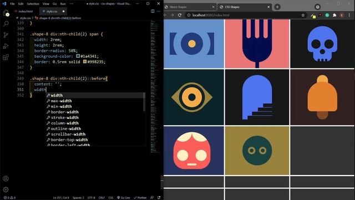Click the unsaved dot on style.css tab
355x200 pixels.
pyautogui.click(x=63, y=11)
